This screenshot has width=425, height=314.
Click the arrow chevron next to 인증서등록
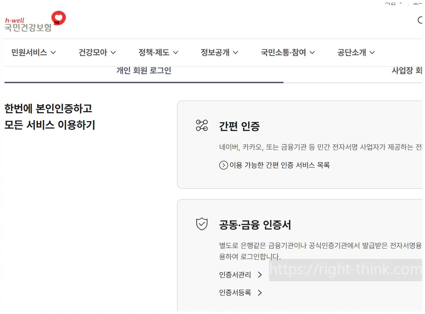260,293
